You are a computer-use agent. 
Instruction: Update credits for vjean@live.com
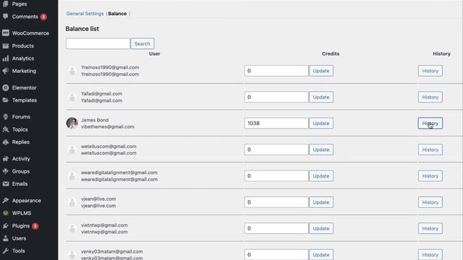[321, 202]
